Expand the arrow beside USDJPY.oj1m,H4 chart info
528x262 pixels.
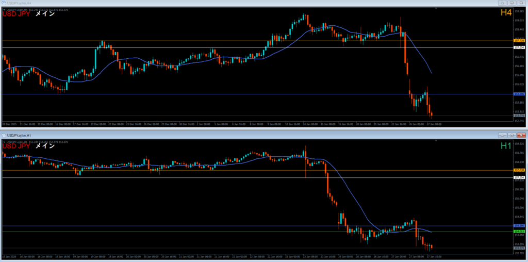point(4,9)
